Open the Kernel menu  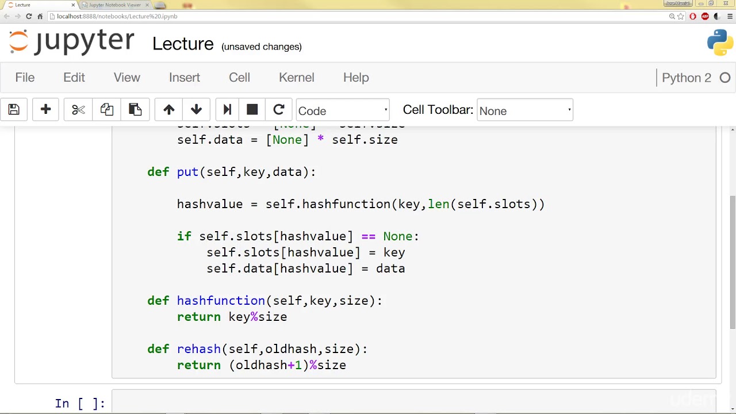click(297, 78)
